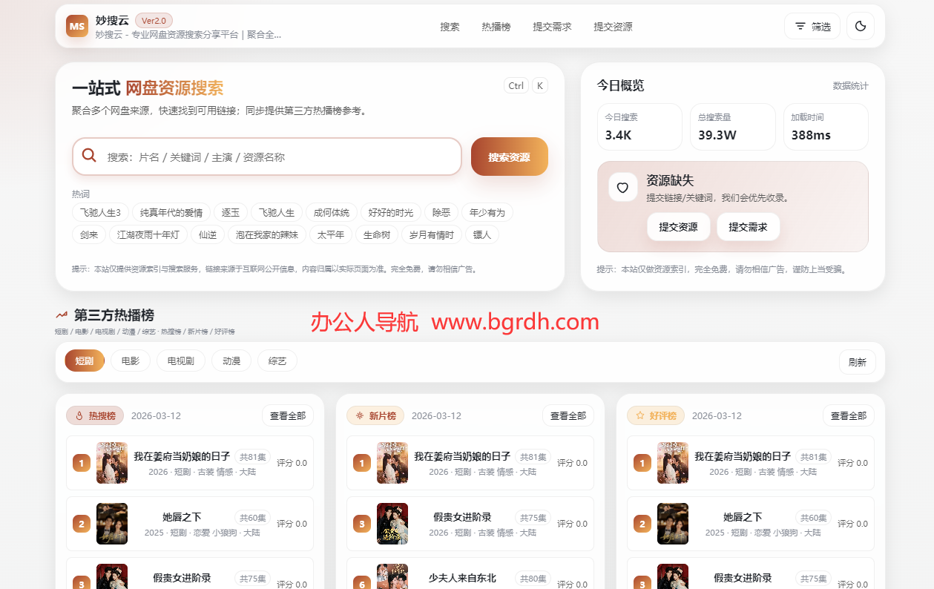The height and width of the screenshot is (589, 934).
Task: Click hot word 泡在我家的辣妹
Action: [x=267, y=235]
